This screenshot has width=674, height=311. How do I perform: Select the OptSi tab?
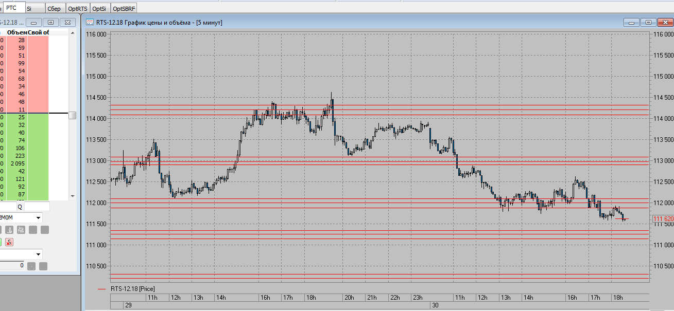coord(100,9)
